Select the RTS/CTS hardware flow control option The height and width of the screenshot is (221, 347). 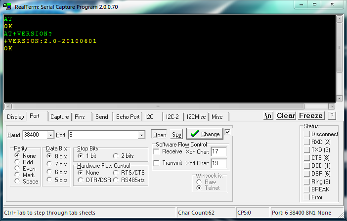point(116,173)
